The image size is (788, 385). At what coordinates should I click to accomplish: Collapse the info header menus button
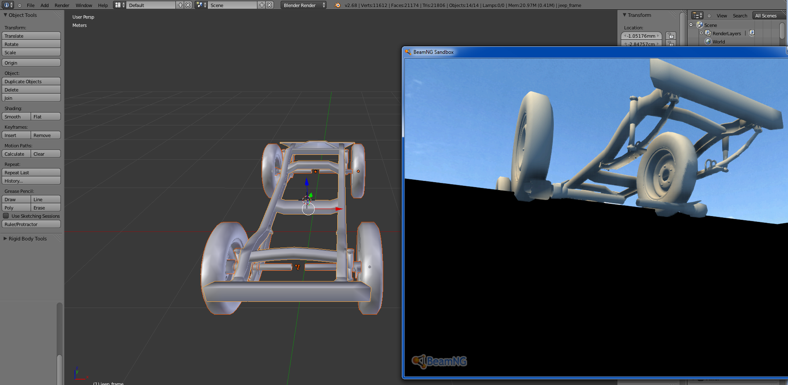point(19,5)
